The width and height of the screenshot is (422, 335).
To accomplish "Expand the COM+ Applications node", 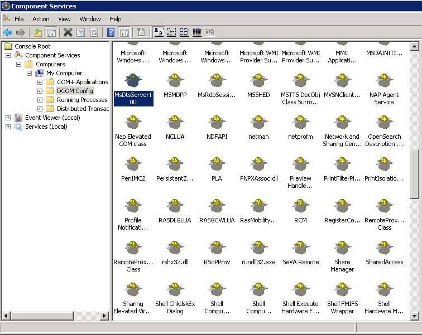I will click(x=40, y=82).
